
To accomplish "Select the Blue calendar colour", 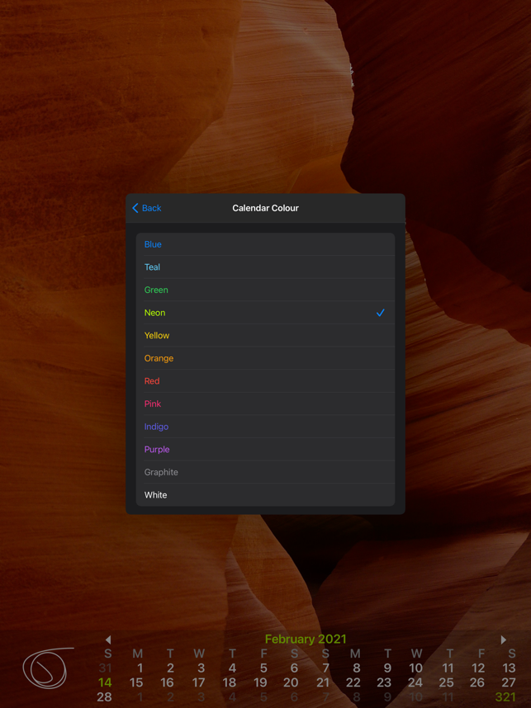I will pos(265,244).
